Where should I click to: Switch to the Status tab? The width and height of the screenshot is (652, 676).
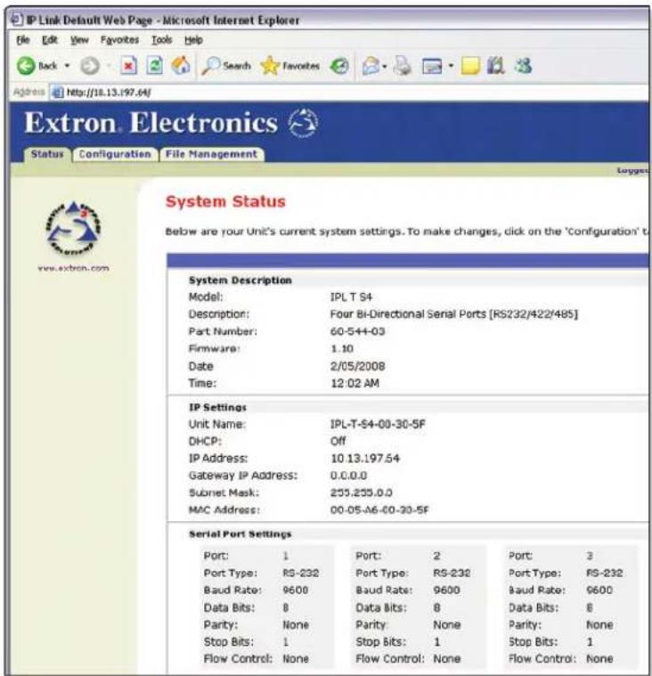point(47,154)
